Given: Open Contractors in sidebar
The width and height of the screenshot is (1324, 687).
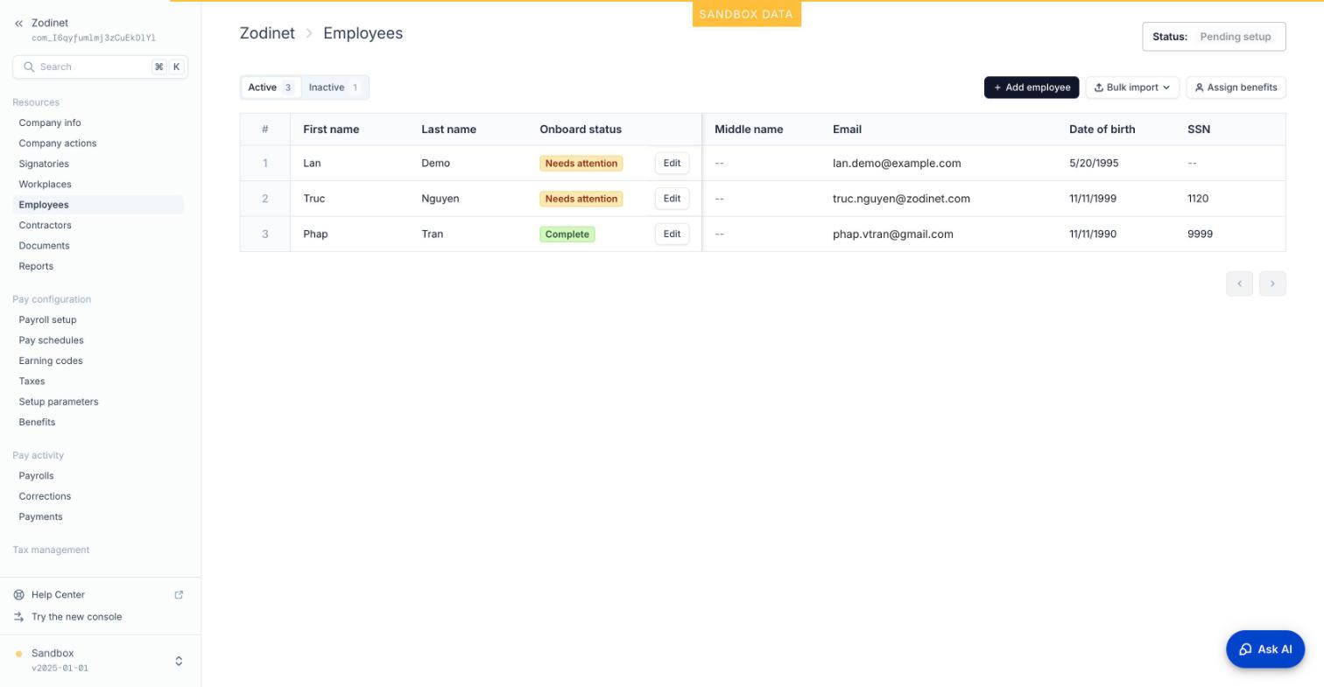Looking at the screenshot, I should 46,225.
